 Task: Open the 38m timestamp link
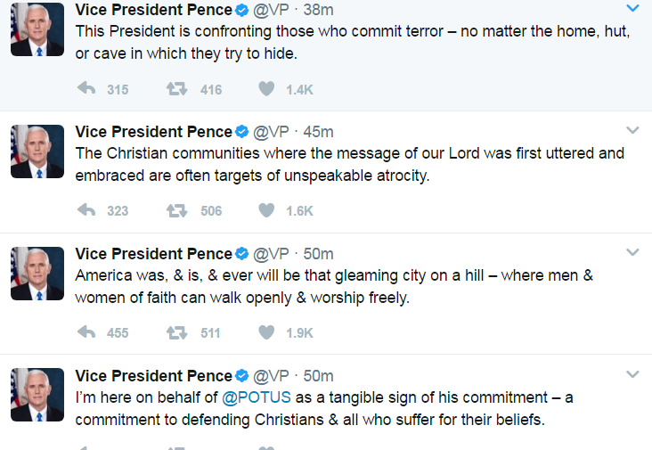click(319, 11)
